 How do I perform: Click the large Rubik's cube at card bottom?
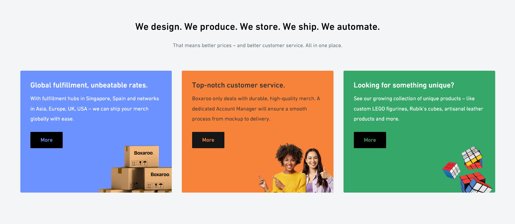pos(475,183)
